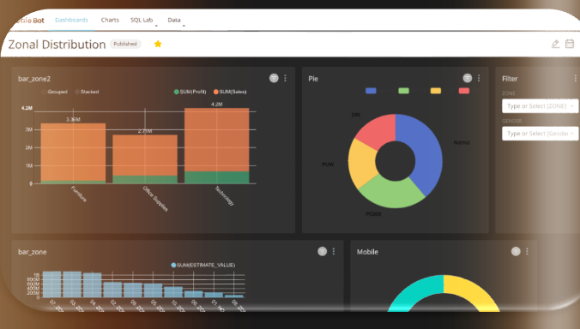Click the Mobile chart title

(x=367, y=252)
